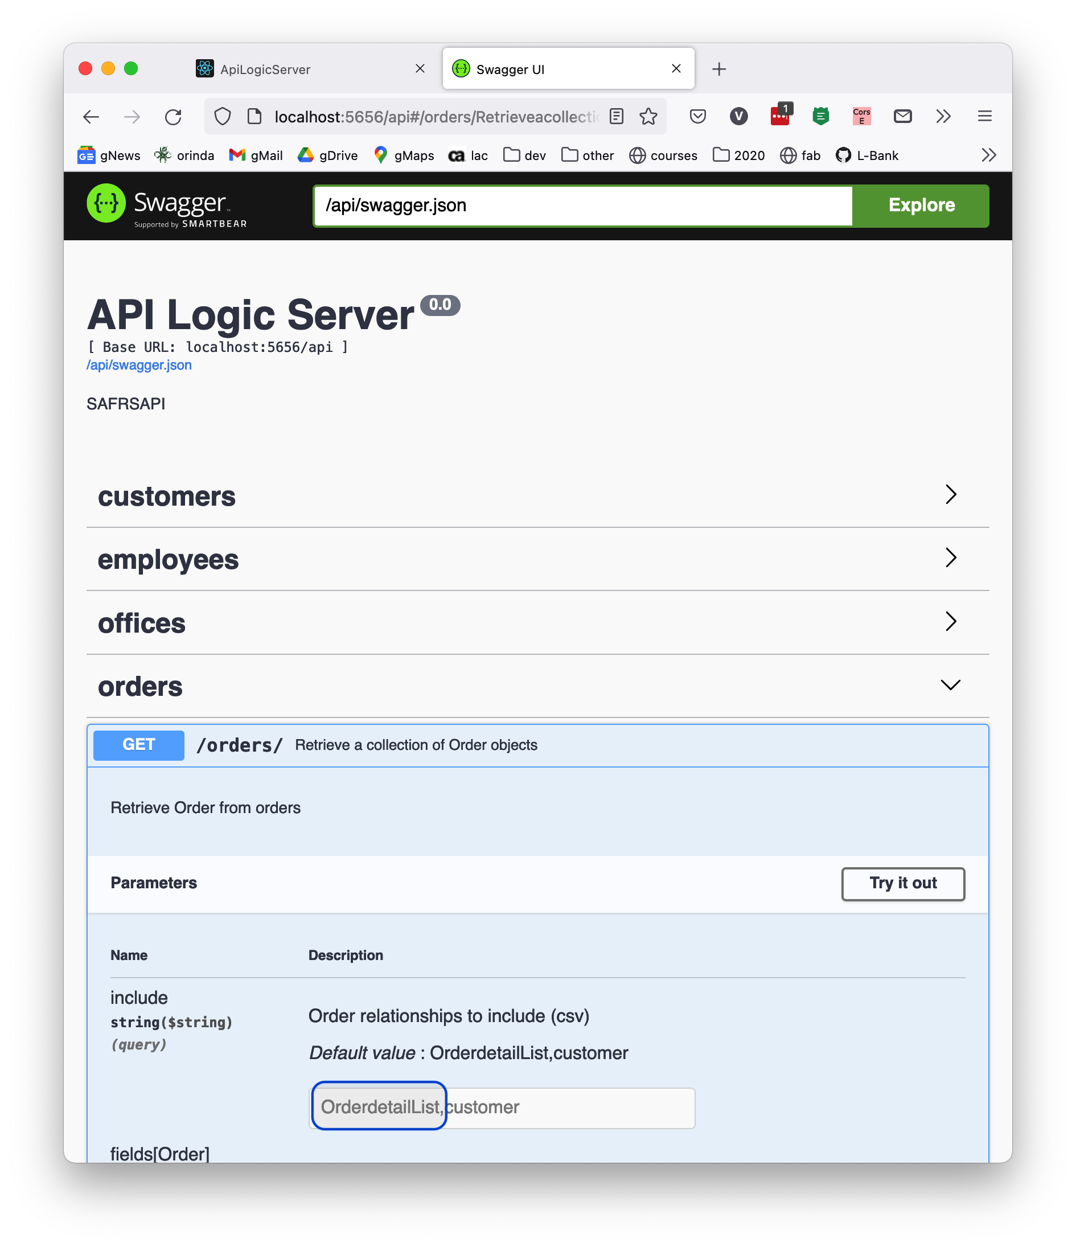Viewport: 1076px width, 1247px height.
Task: Open the L-Bank GitHub bookmark
Action: pyautogui.click(x=866, y=155)
